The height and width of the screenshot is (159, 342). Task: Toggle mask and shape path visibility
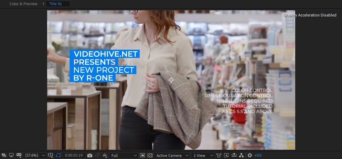tap(58, 155)
